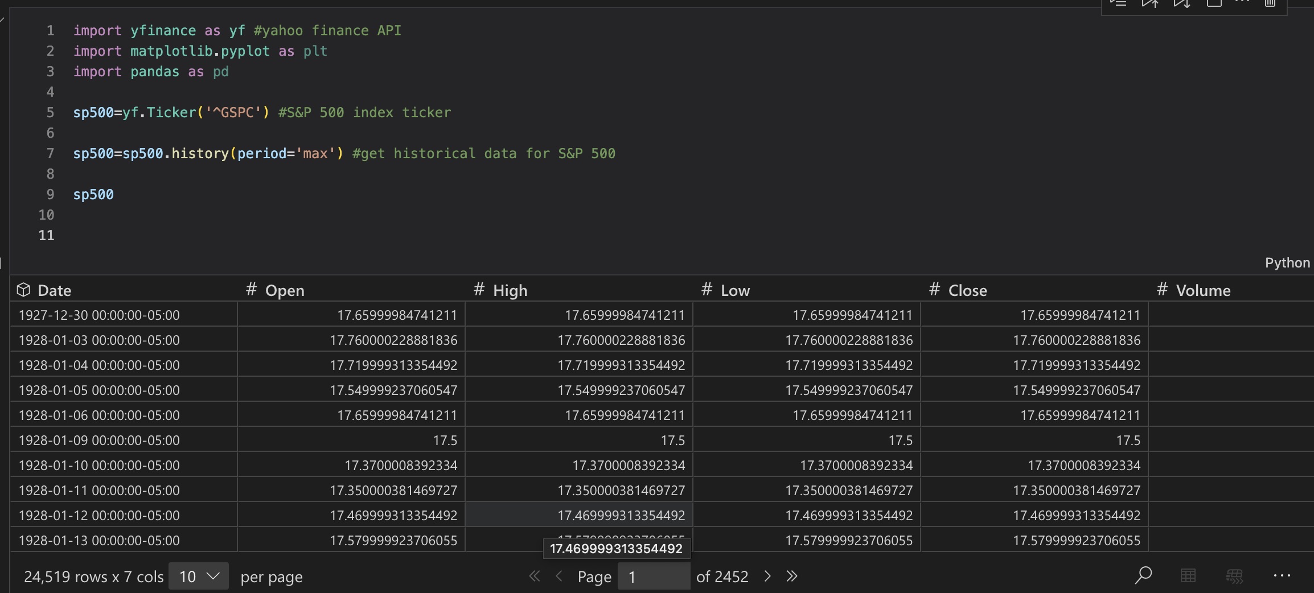This screenshot has width=1314, height=593.
Task: Select the 1927-12-30 date cell
Action: tap(124, 315)
